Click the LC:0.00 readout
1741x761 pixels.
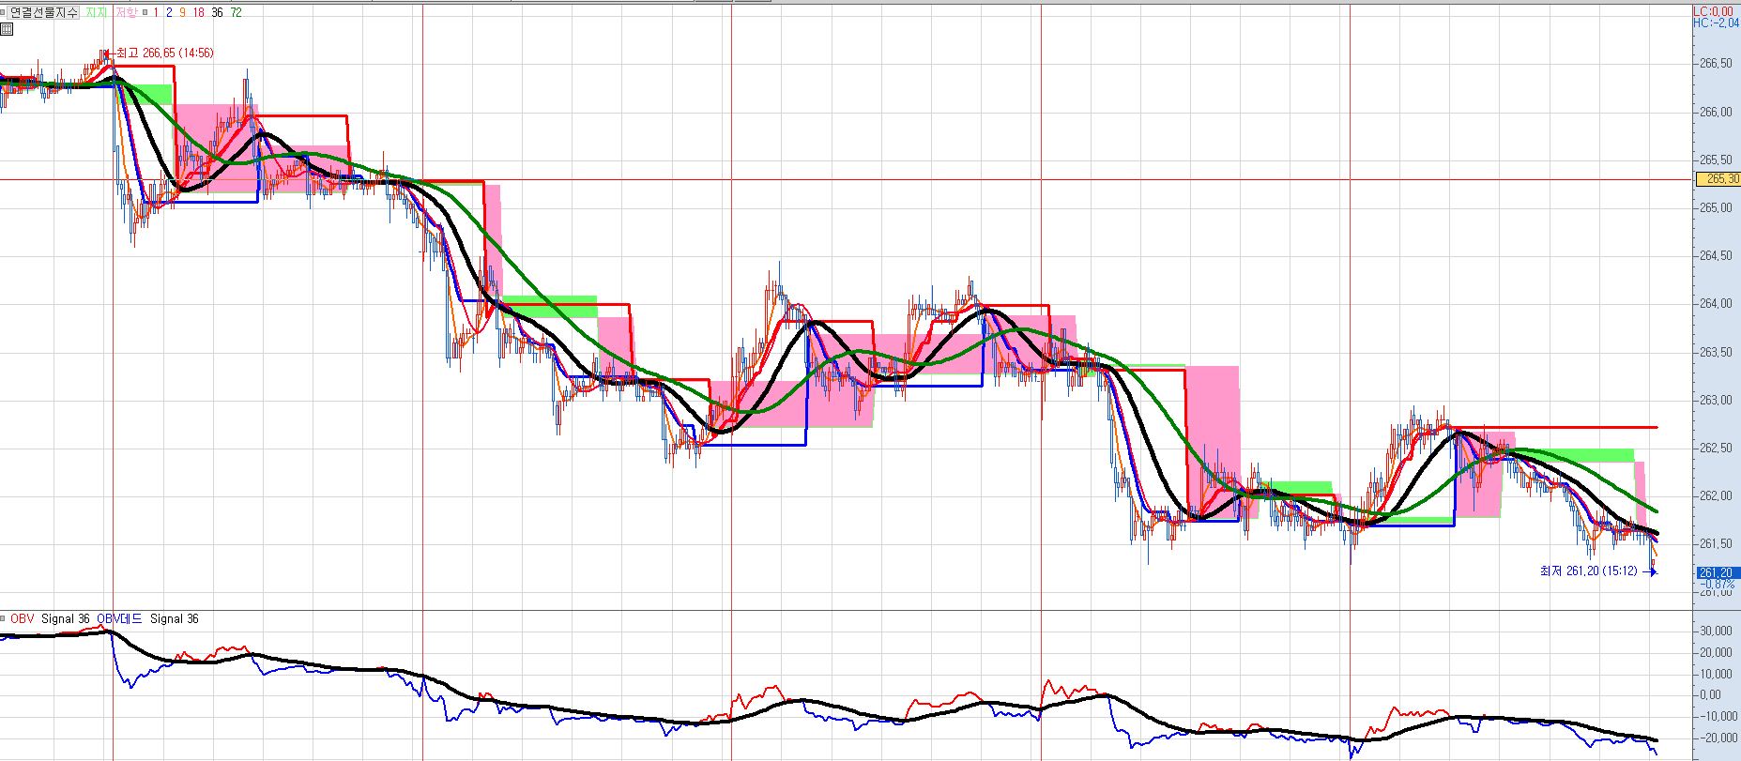coord(1714,11)
